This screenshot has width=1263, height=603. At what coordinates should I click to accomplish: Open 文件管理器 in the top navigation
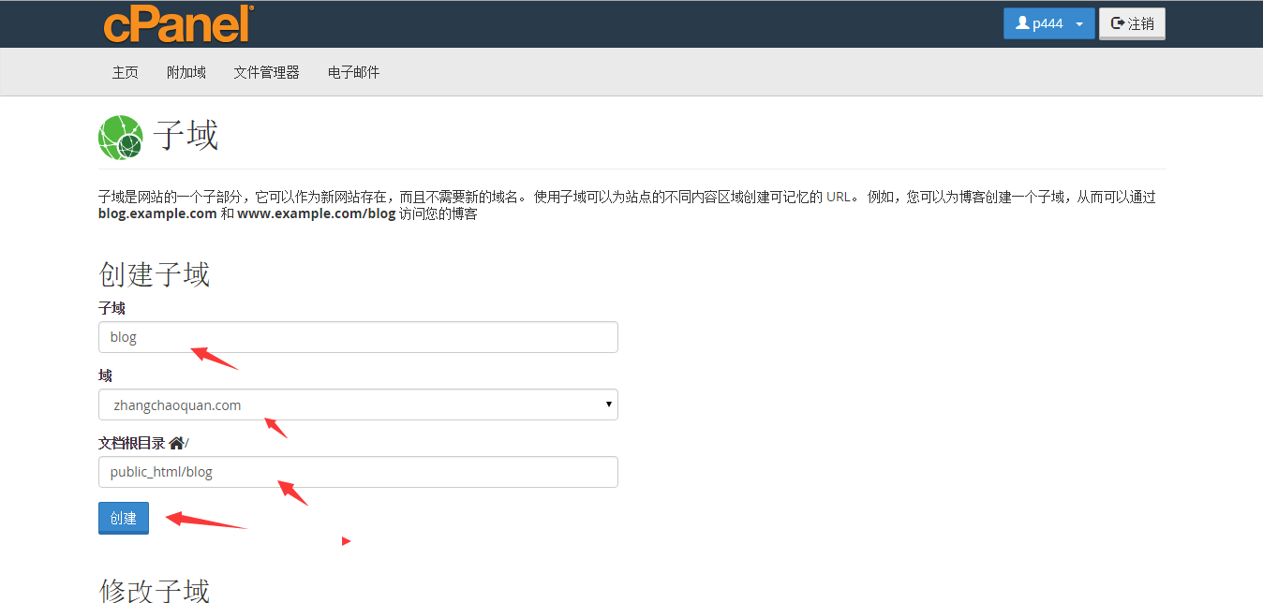266,72
